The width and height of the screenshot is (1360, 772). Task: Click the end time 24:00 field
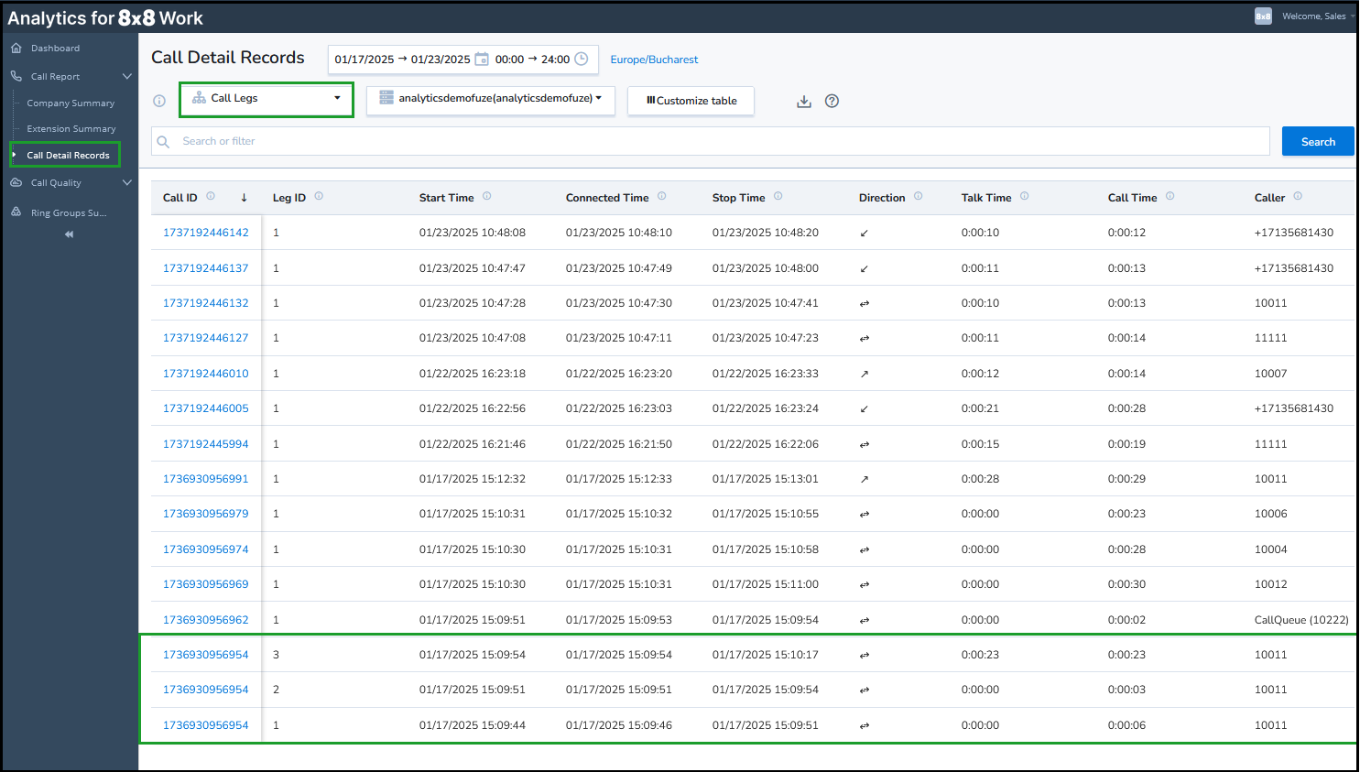(555, 60)
